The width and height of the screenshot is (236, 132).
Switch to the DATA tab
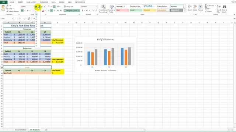coord(53,2)
